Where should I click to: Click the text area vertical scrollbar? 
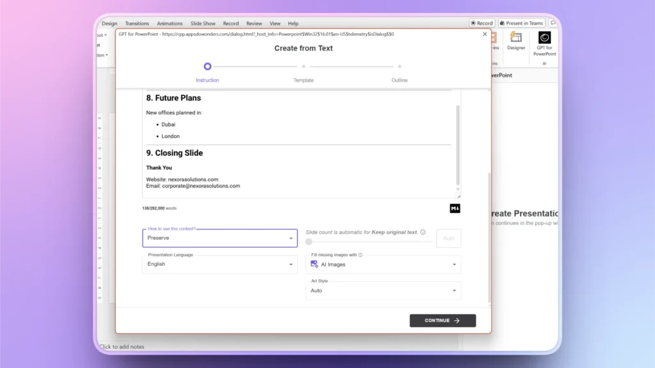coord(458,145)
